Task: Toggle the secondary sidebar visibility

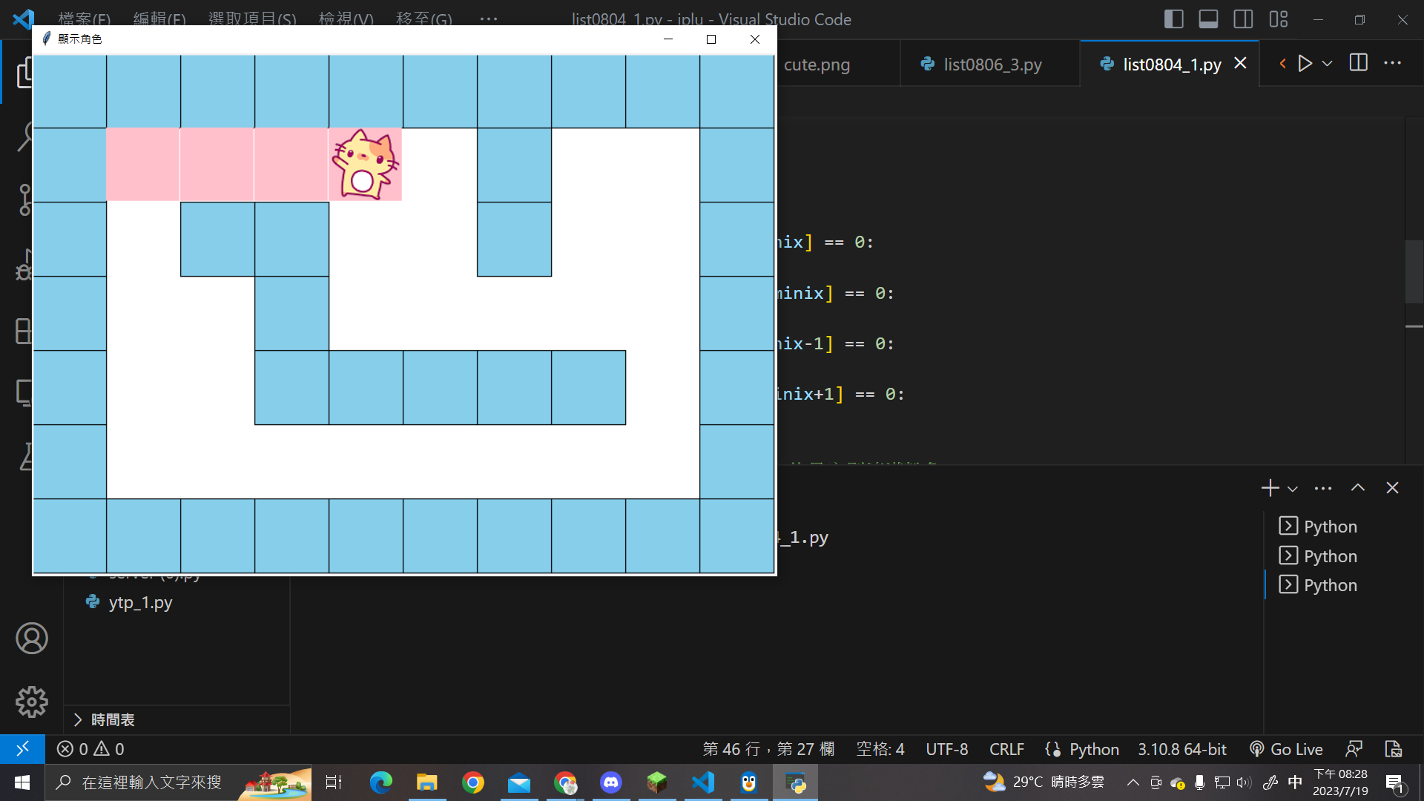Action: point(1243,19)
